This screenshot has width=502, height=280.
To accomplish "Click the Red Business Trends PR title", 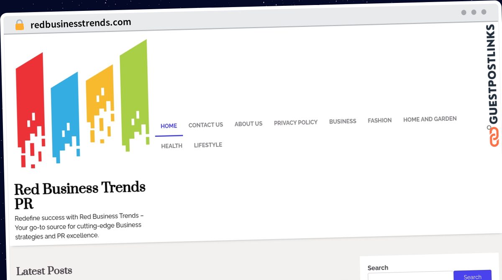I will (80, 195).
